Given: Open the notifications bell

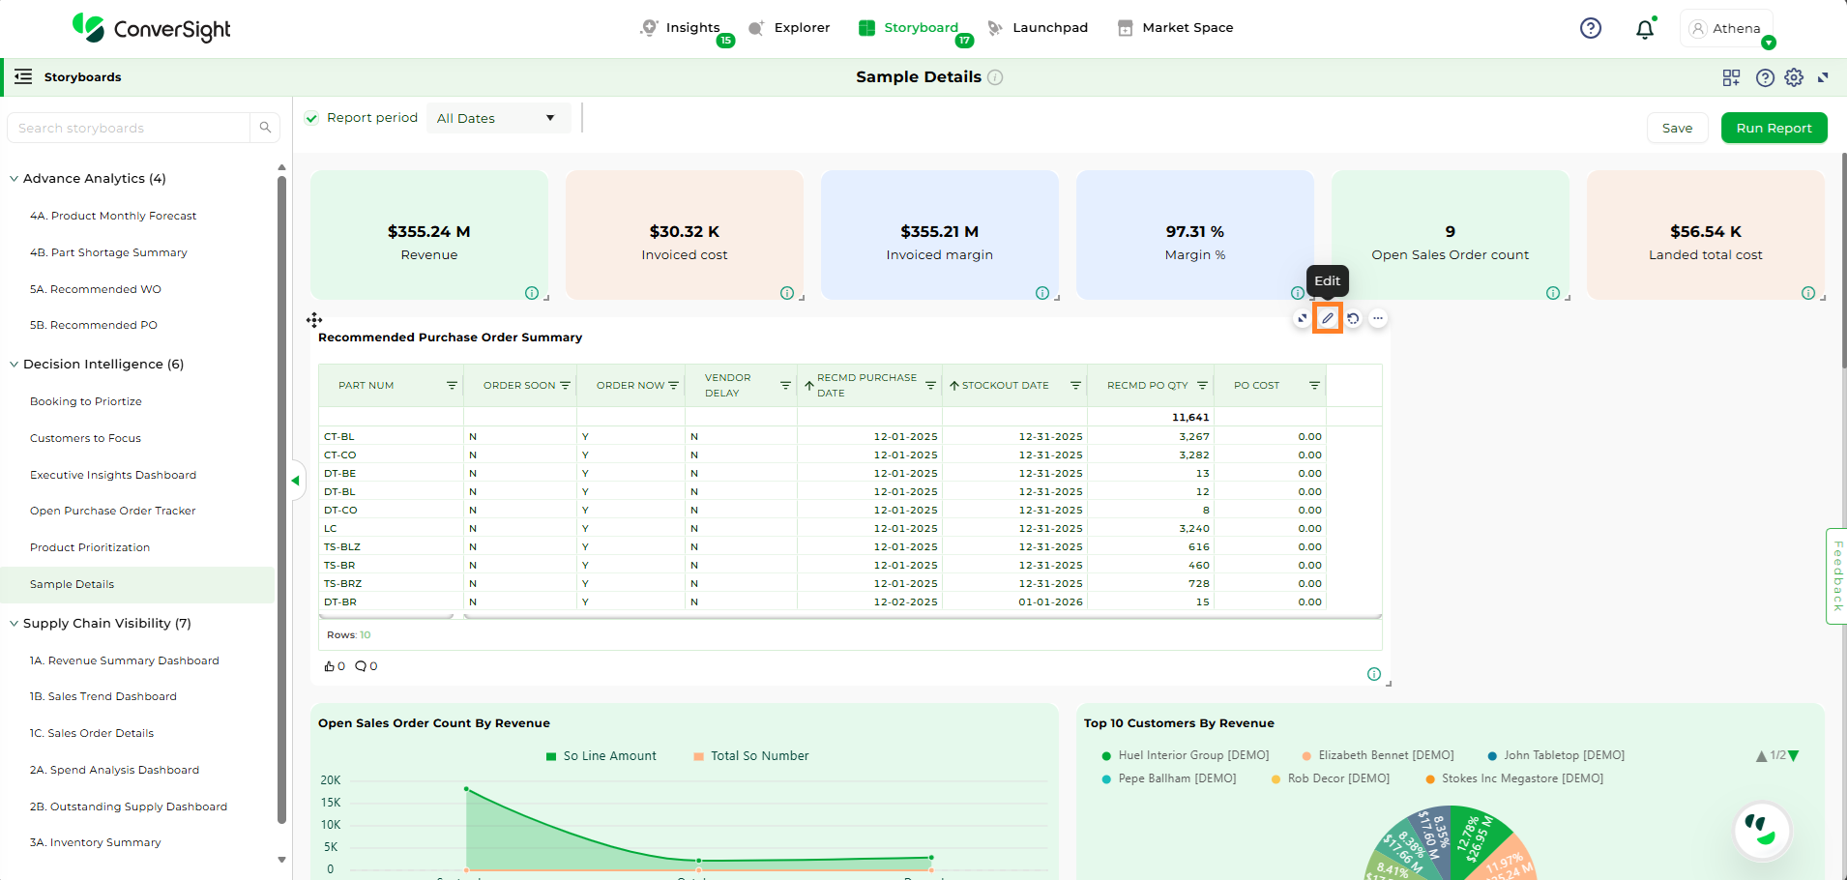Looking at the screenshot, I should point(1644,29).
